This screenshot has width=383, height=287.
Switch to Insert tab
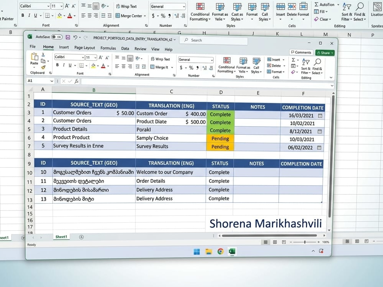coord(64,47)
